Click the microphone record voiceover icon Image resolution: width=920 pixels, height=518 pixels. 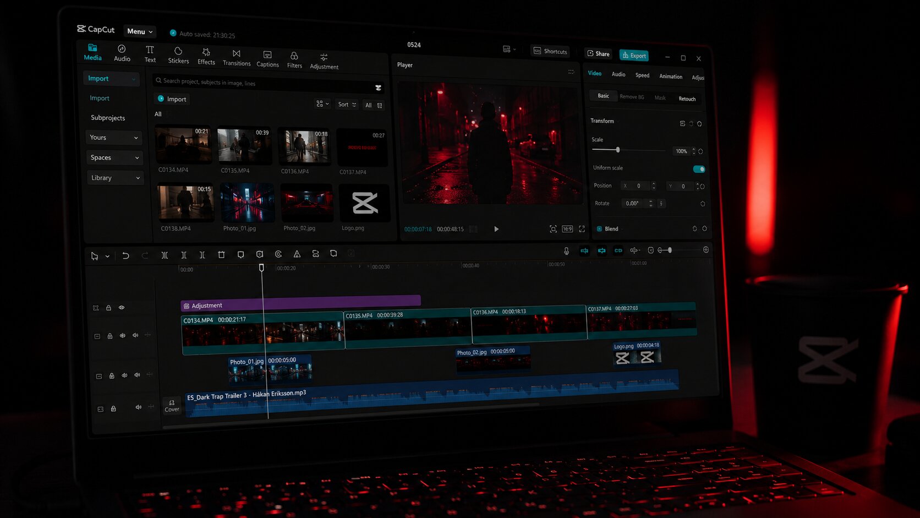(566, 251)
